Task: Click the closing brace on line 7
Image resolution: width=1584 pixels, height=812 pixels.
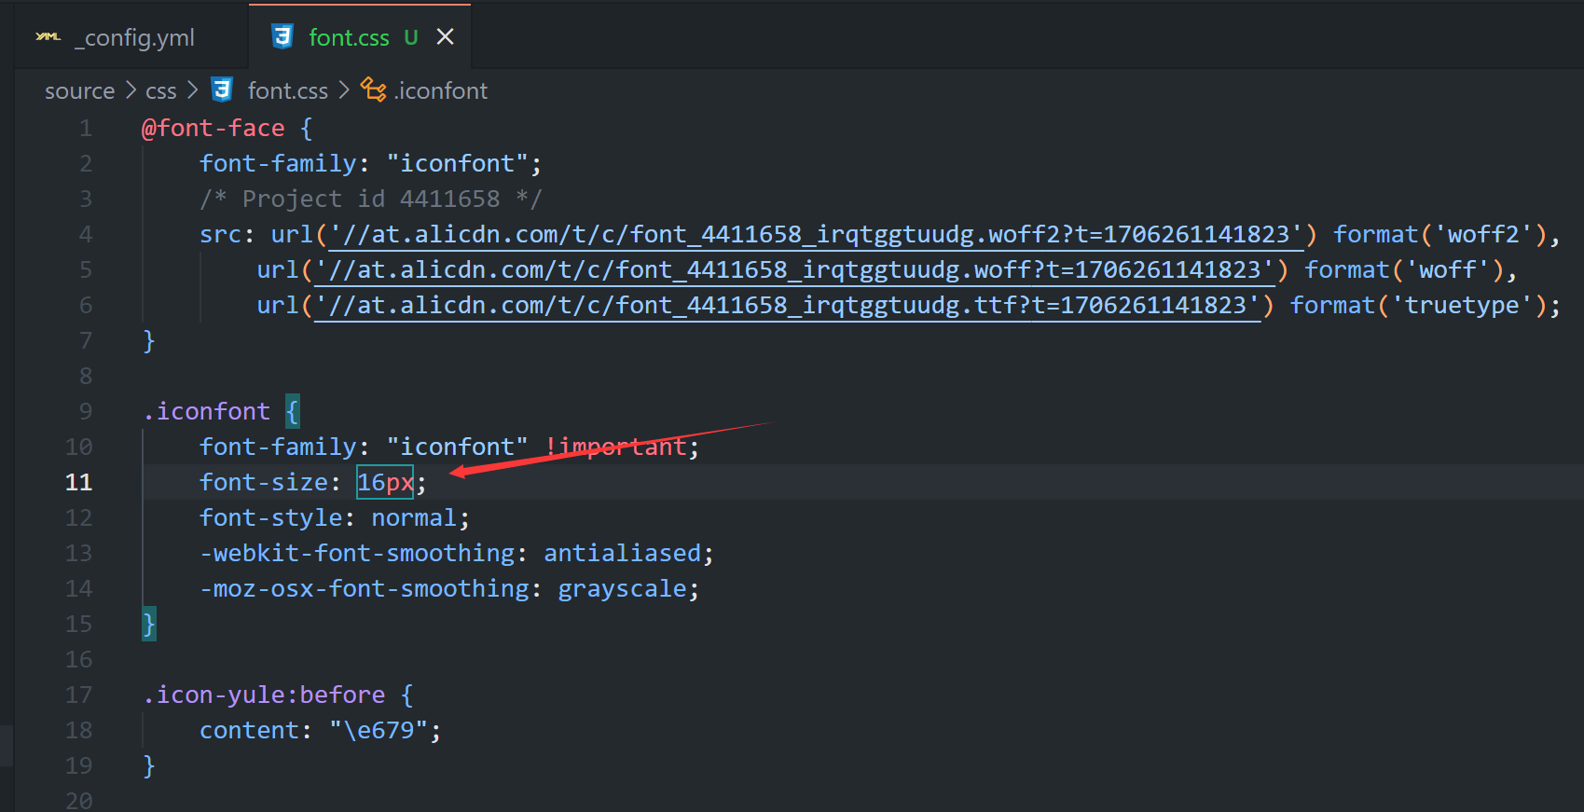Action: pyautogui.click(x=149, y=340)
